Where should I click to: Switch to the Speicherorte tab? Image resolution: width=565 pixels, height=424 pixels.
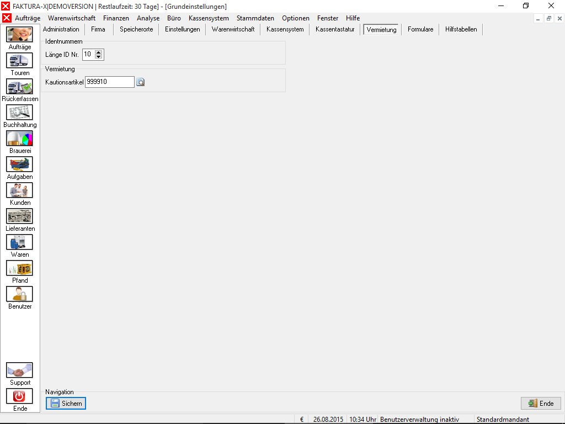[136, 29]
